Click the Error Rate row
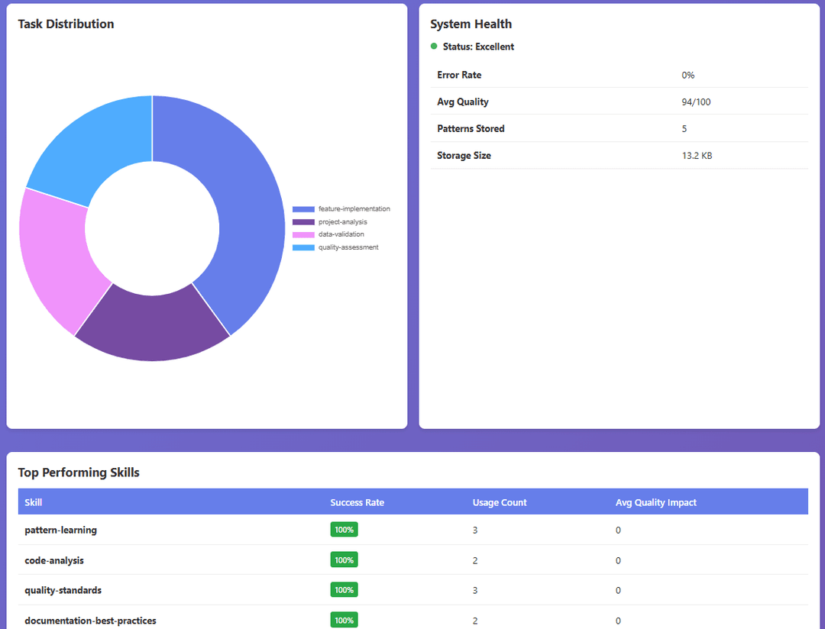 620,75
